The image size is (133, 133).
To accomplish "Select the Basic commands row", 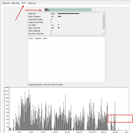I will coord(65,28).
